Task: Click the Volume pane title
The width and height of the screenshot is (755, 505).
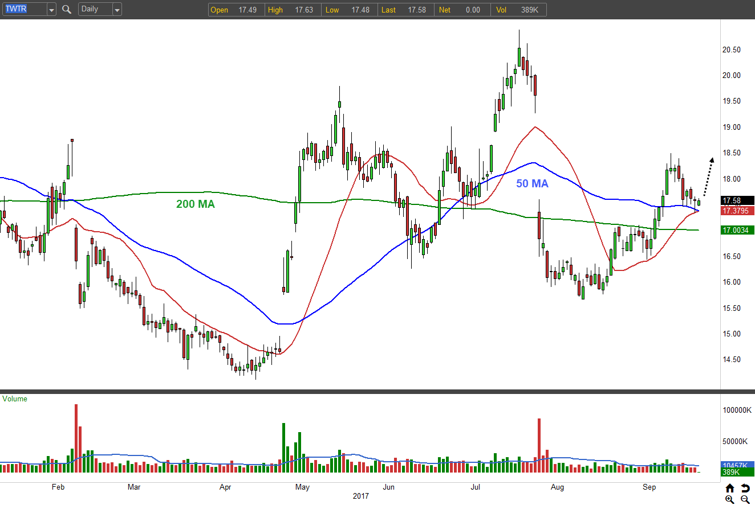Action: point(15,399)
